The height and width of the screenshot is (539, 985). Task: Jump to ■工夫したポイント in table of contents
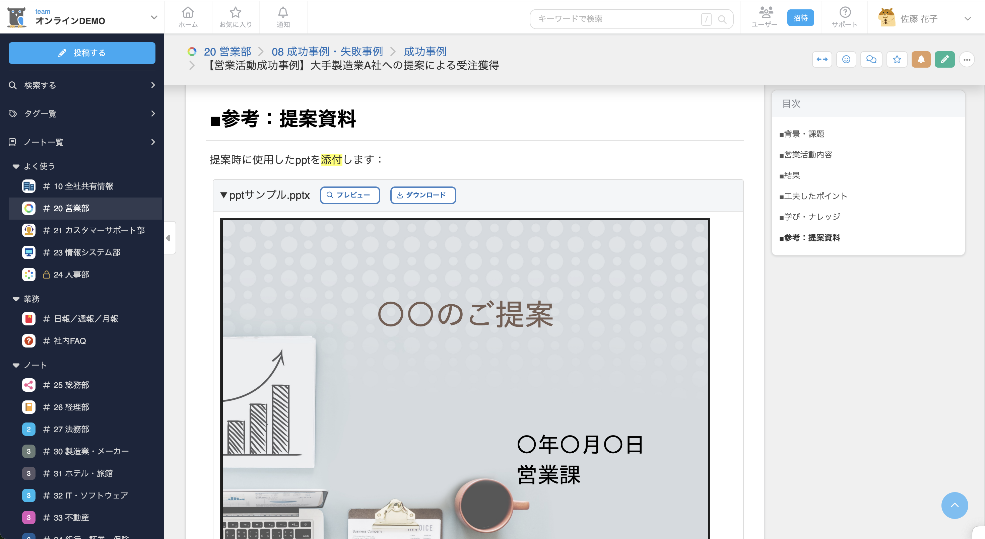[x=813, y=196]
